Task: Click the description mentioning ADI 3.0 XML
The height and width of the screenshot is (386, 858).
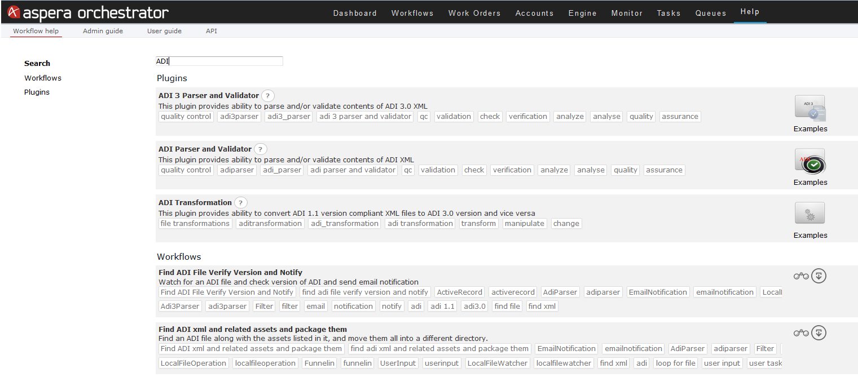Action: tap(293, 106)
